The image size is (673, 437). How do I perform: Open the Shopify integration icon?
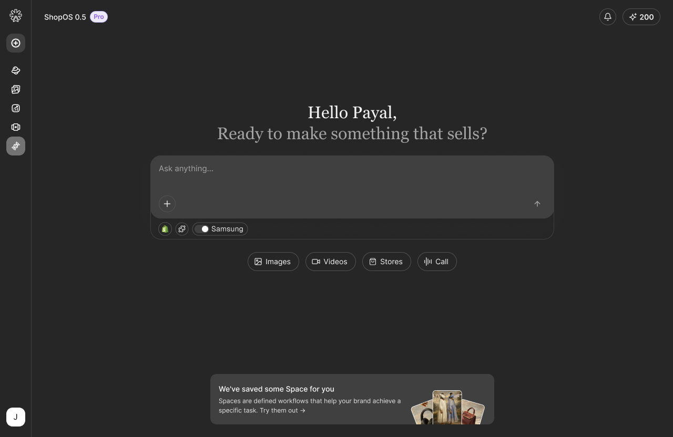coord(165,229)
